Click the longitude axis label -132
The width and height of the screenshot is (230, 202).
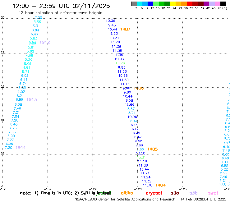[x=48, y=189]
